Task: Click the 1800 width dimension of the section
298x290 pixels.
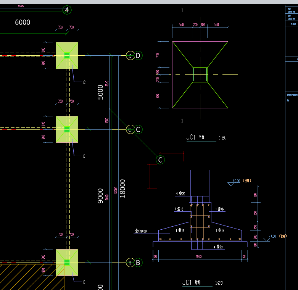Action: point(199,256)
